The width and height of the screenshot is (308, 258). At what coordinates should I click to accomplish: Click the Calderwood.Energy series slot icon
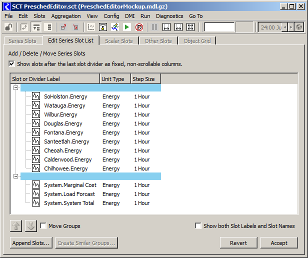tap(36, 159)
